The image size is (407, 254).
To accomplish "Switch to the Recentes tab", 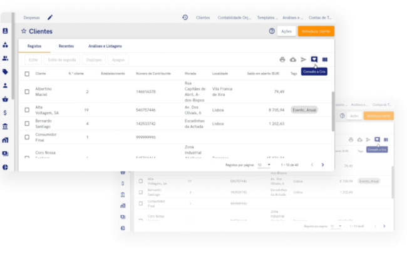I will [66, 46].
